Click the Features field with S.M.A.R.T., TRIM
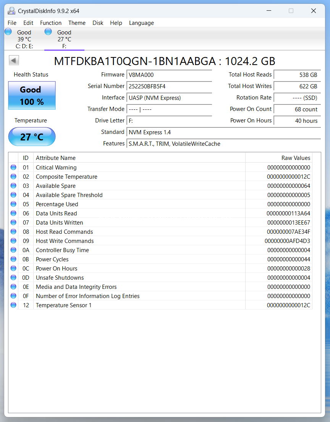Screen dimensions: 330x422 pos(223,144)
